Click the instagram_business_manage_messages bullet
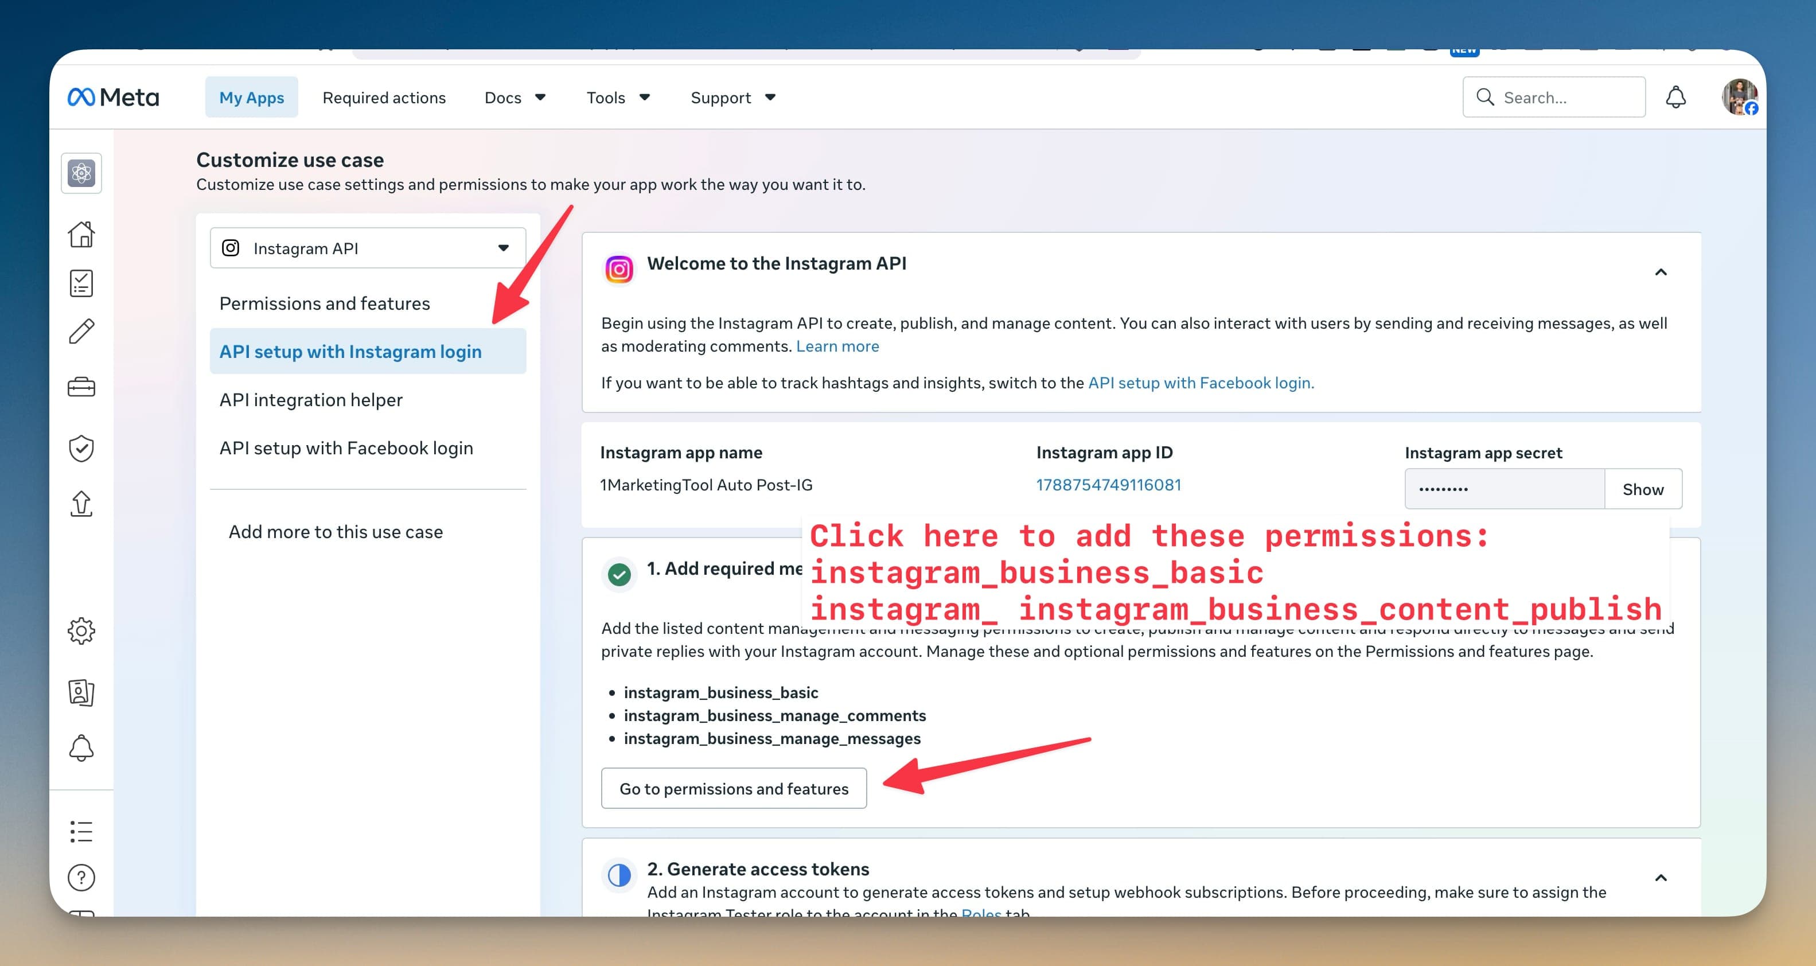This screenshot has width=1816, height=966. tap(772, 738)
